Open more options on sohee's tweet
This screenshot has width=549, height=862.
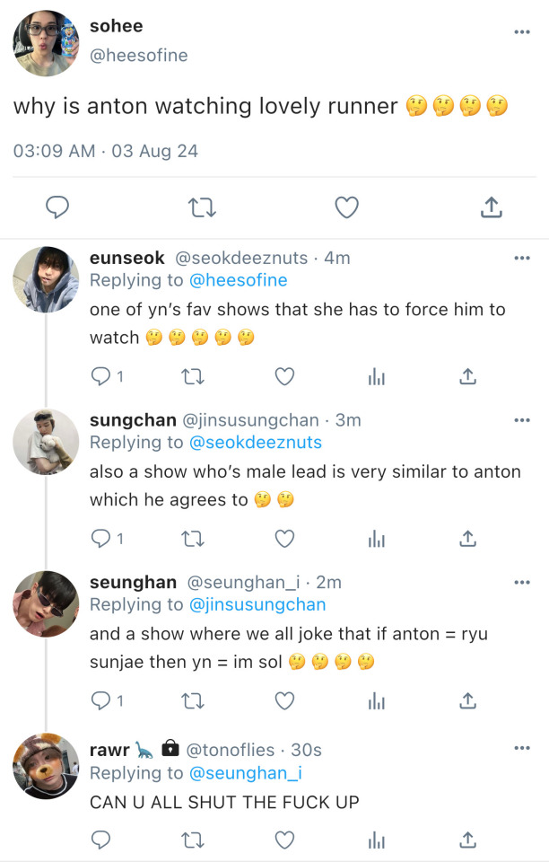522,31
